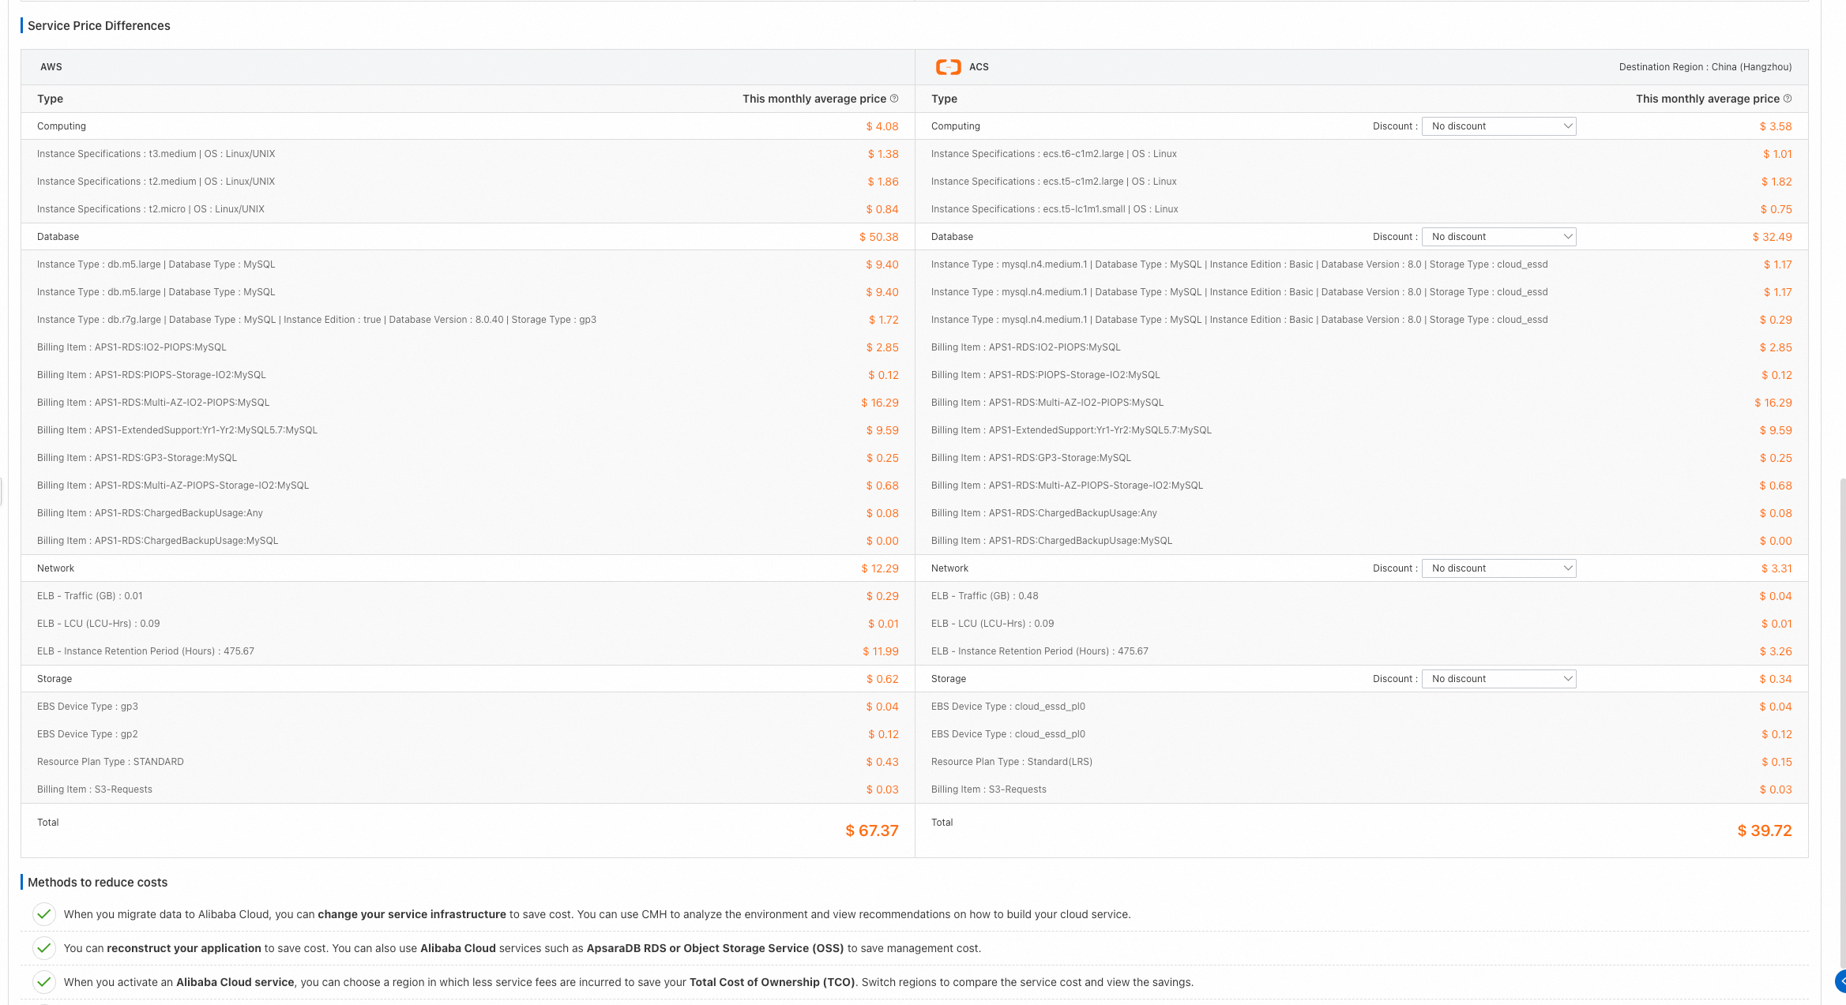The image size is (1846, 1005).
Task: Select the 'ELB - Traffic (GB) : 0.48' row
Action: (1362, 596)
